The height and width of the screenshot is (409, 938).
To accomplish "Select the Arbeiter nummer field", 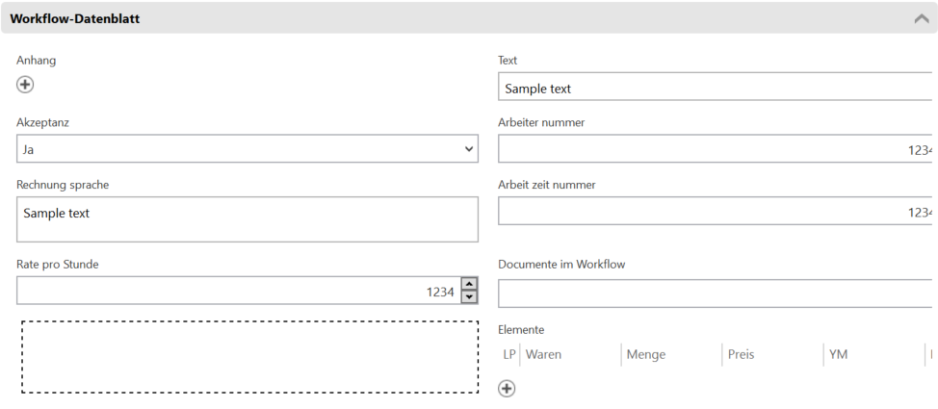I will [717, 149].
